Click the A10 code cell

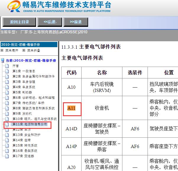[71, 87]
